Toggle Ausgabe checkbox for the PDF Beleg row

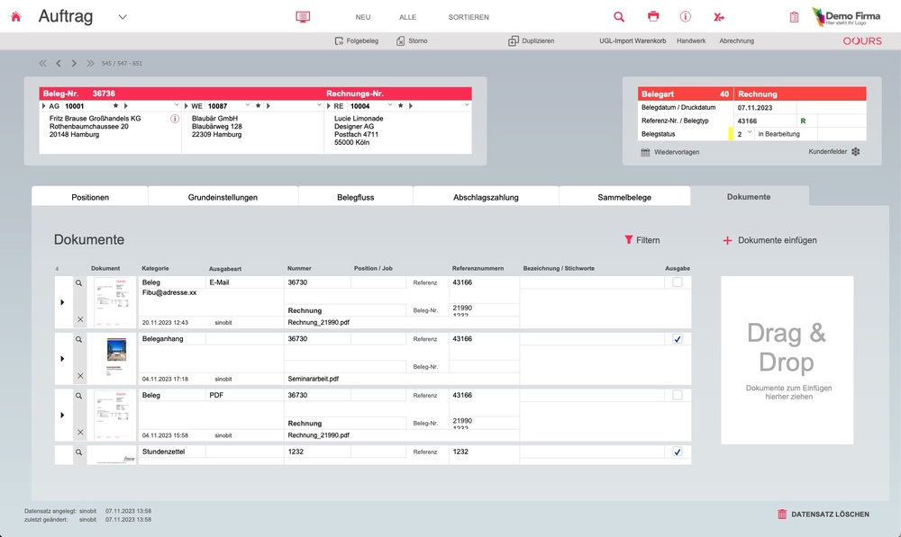pos(678,395)
